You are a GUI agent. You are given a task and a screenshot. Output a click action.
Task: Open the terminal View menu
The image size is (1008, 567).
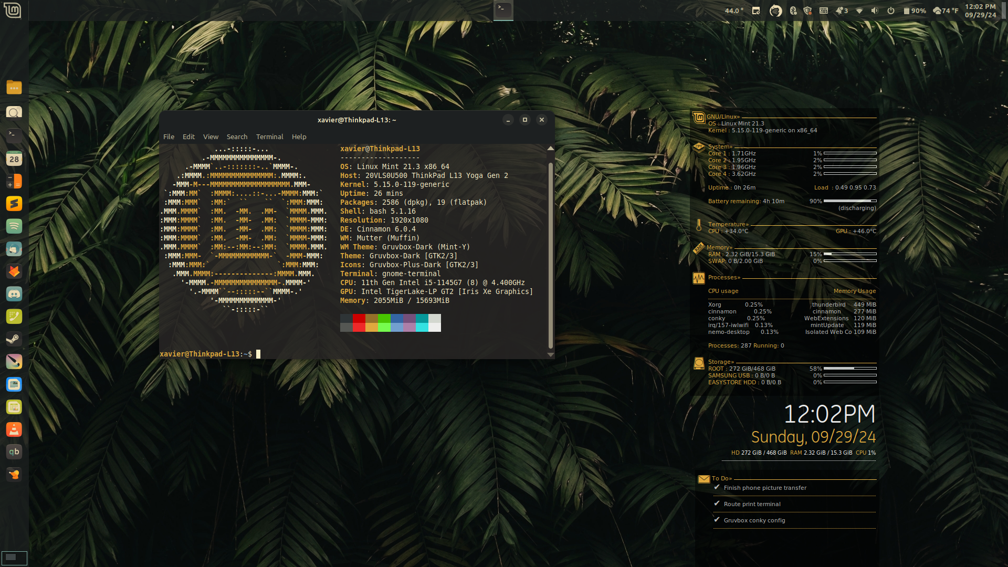coord(211,136)
